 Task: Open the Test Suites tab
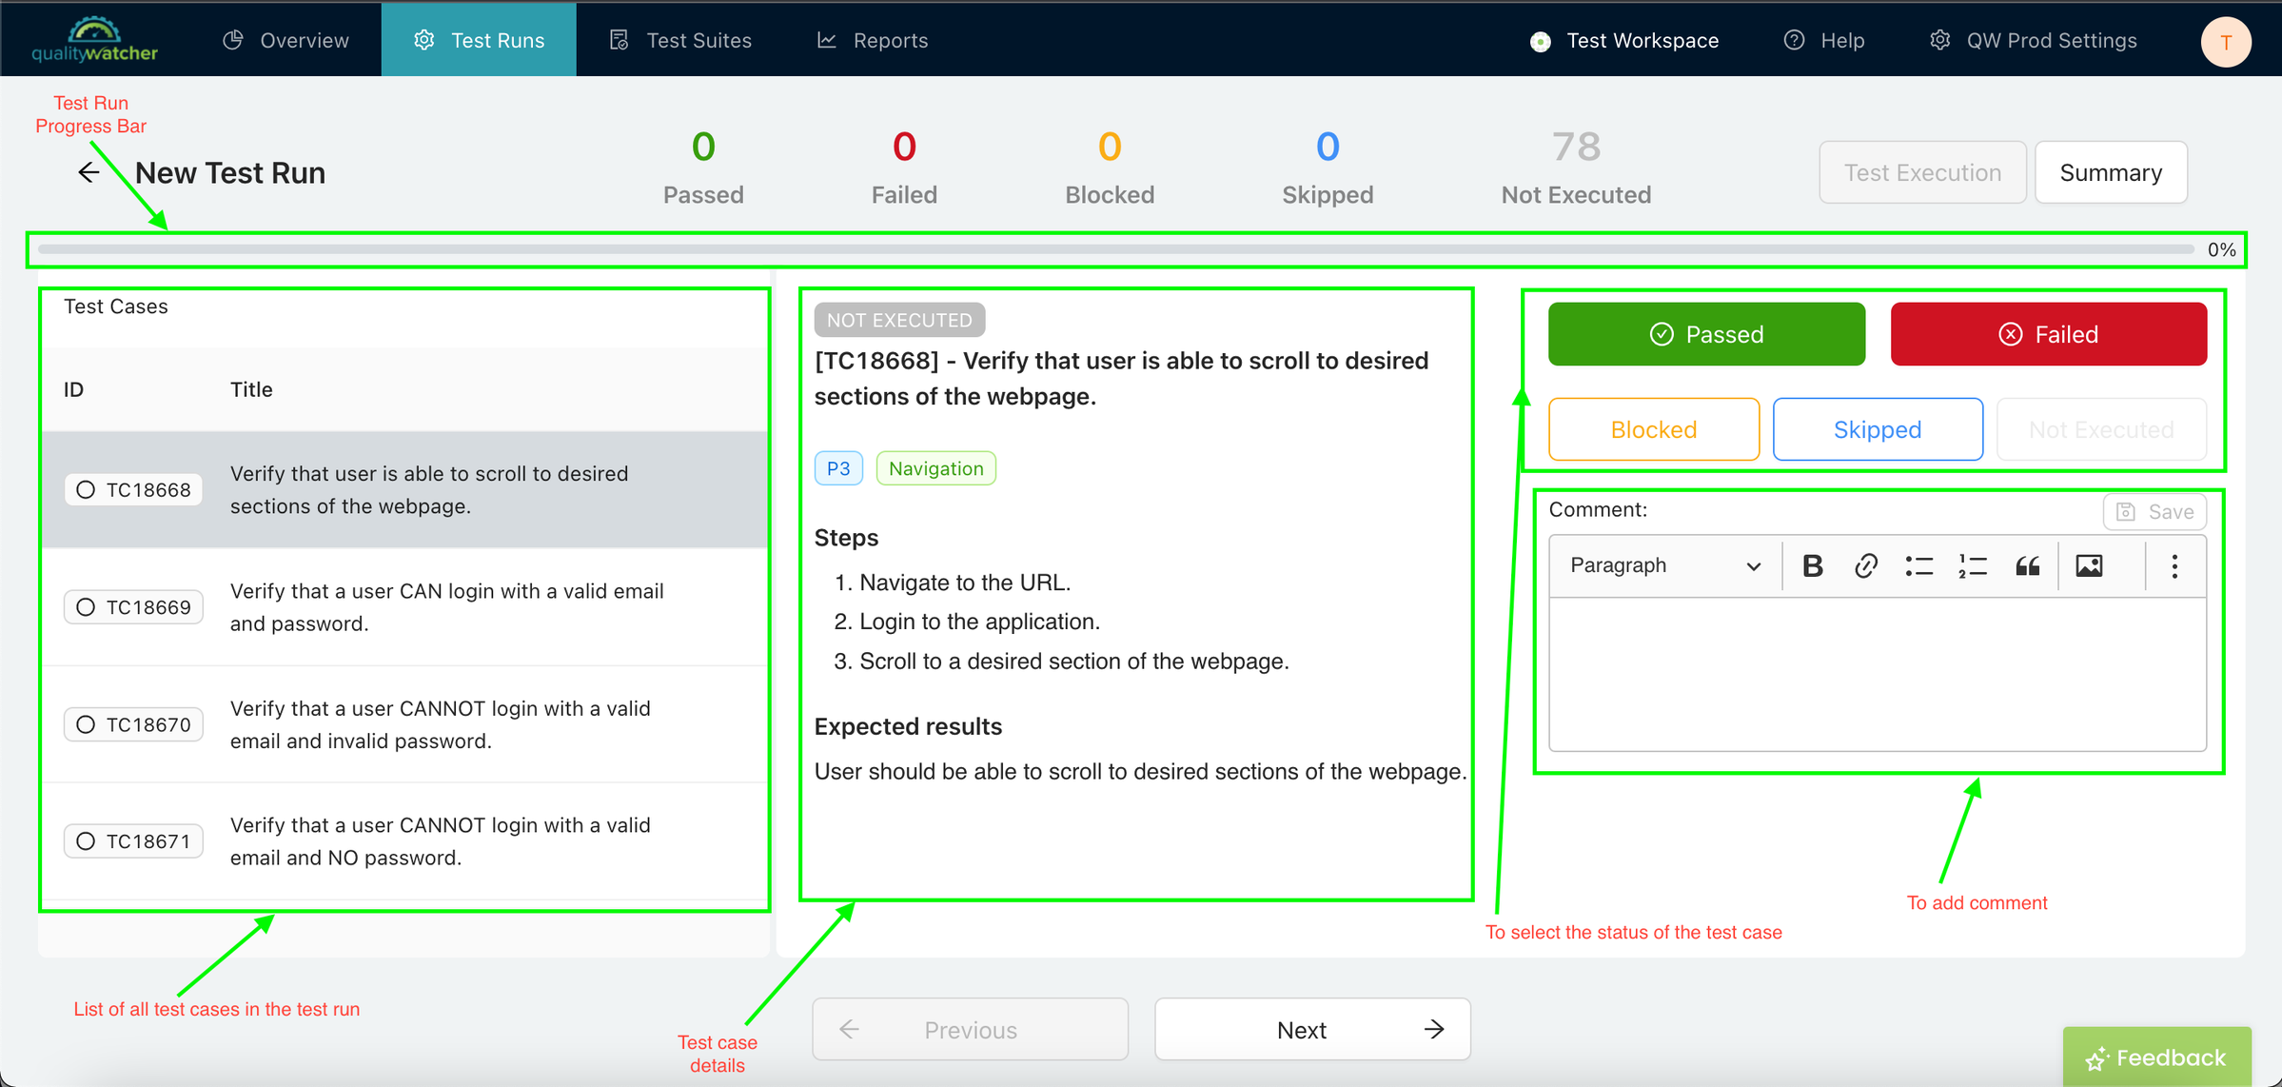(x=679, y=40)
